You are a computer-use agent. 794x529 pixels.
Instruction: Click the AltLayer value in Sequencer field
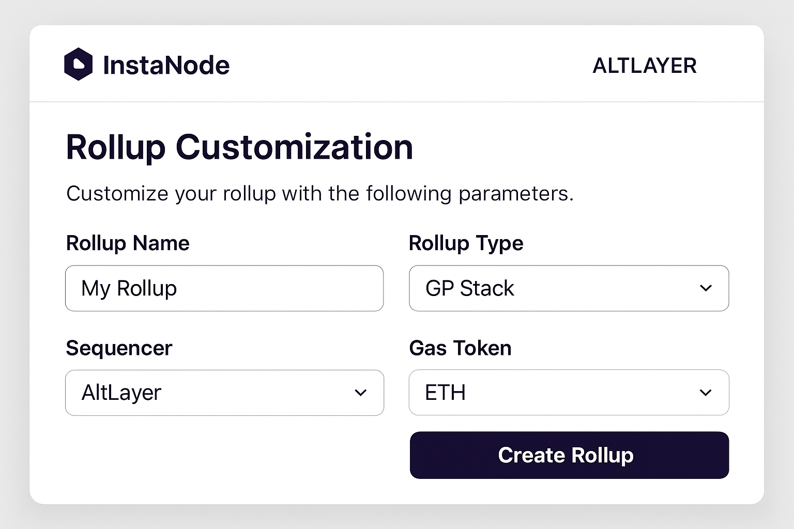(120, 393)
